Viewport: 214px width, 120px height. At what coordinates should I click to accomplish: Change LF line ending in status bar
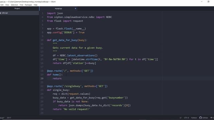(181, 118)
